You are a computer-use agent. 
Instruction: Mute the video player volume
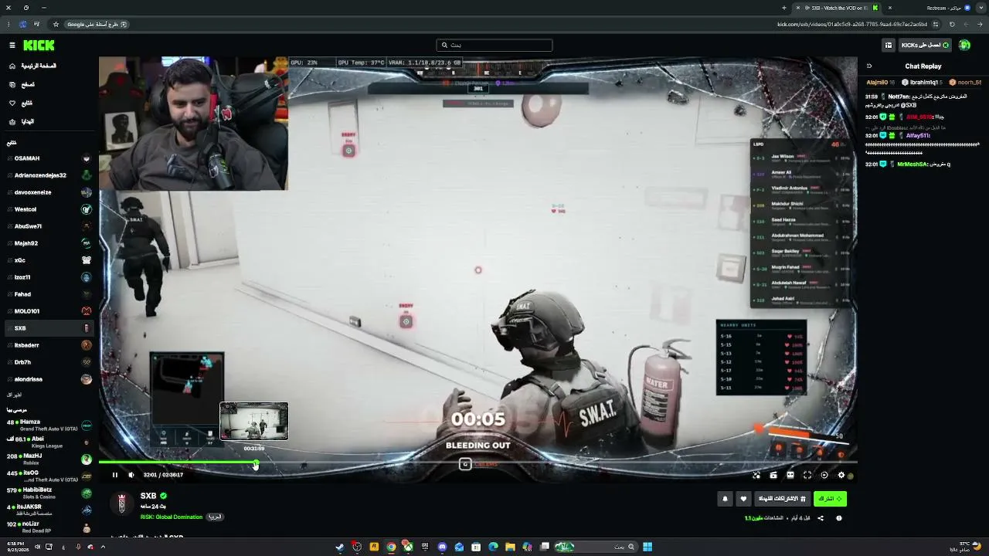pos(131,475)
